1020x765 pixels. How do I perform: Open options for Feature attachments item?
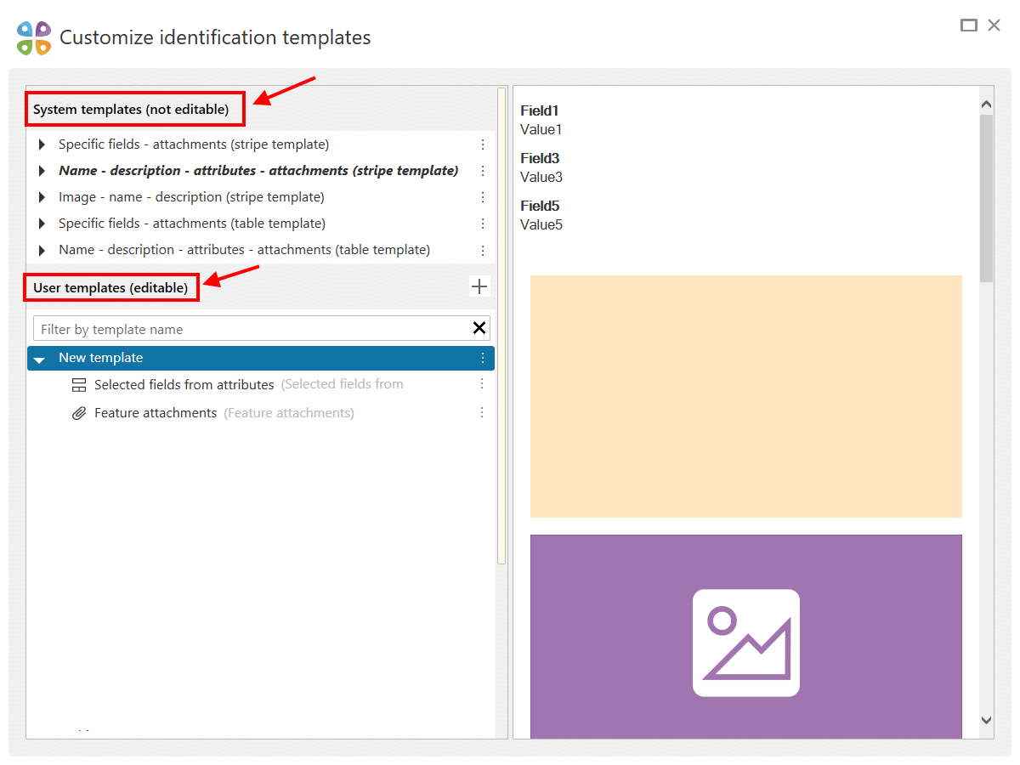click(x=482, y=412)
